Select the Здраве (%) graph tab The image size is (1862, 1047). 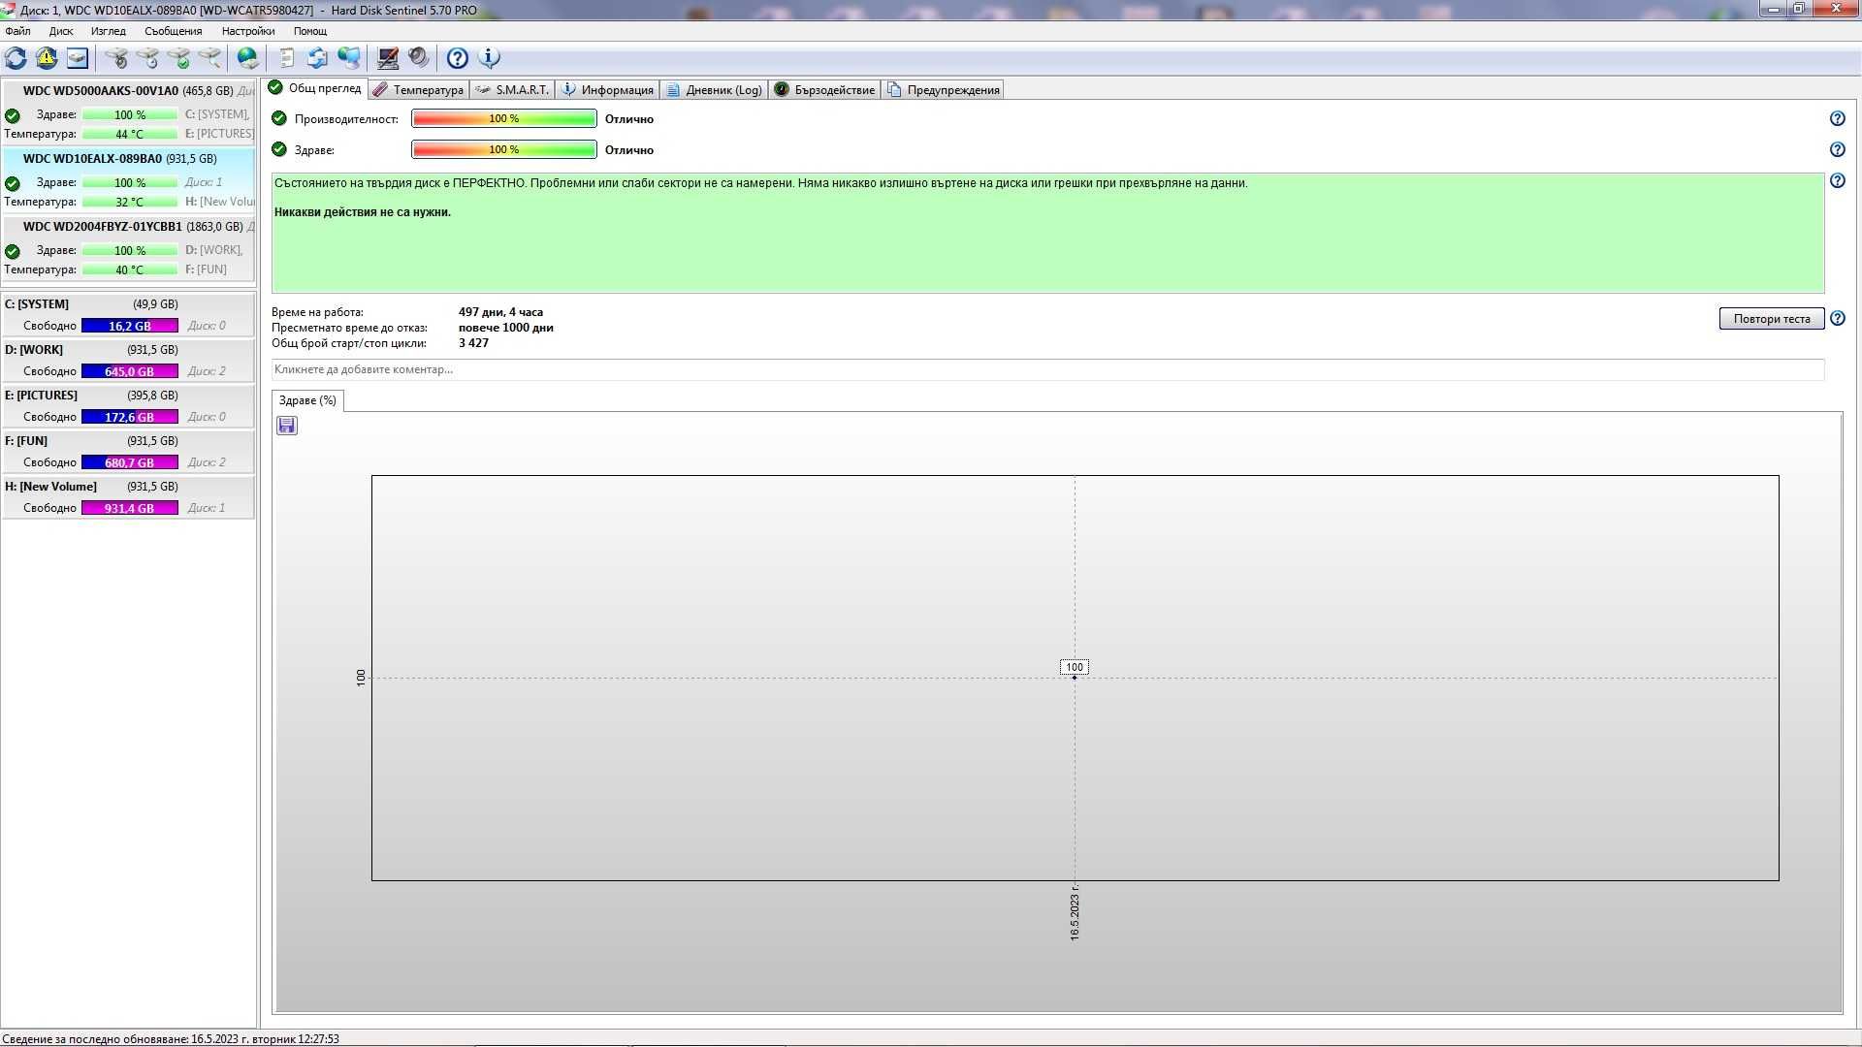(307, 400)
